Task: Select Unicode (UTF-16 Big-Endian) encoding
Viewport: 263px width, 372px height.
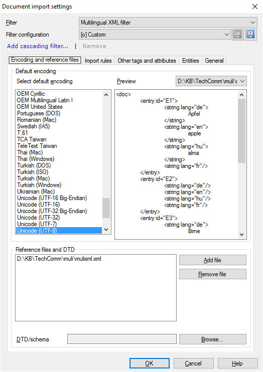Action: pyautogui.click(x=59, y=198)
